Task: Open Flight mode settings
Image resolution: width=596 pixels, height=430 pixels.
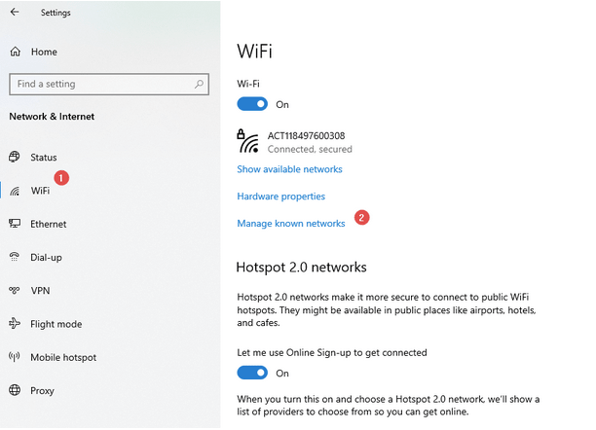Action: [x=56, y=324]
